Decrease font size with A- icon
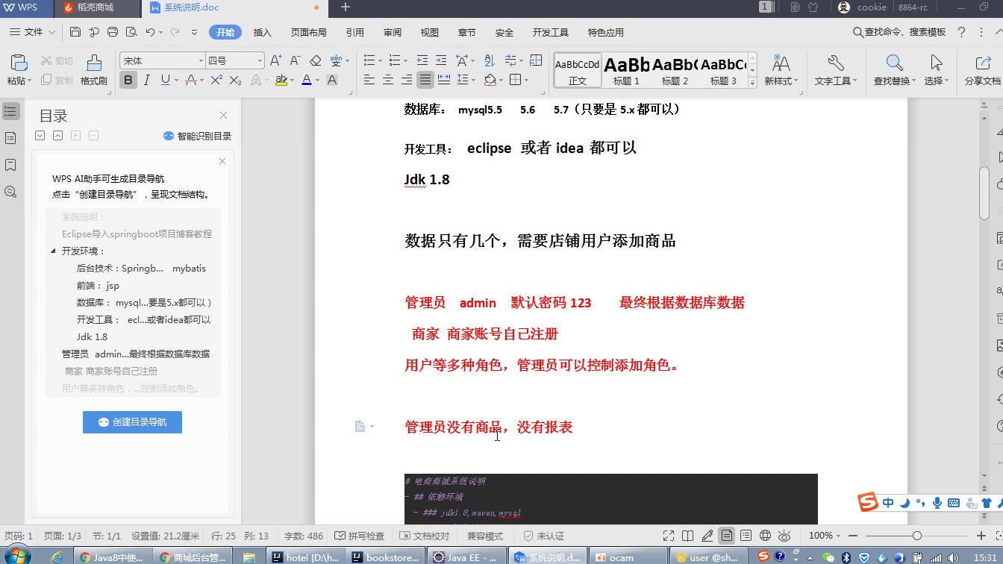Screen dimensions: 1003x564 [295, 60]
